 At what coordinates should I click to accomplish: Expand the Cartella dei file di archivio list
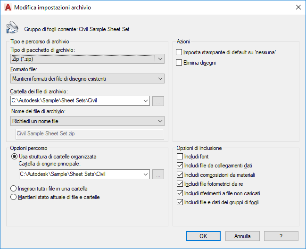(x=145, y=100)
